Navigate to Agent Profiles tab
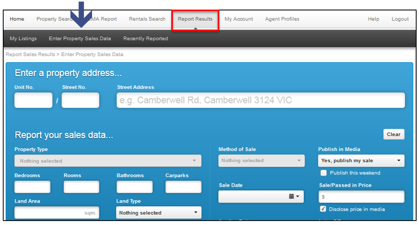 pyautogui.click(x=282, y=19)
